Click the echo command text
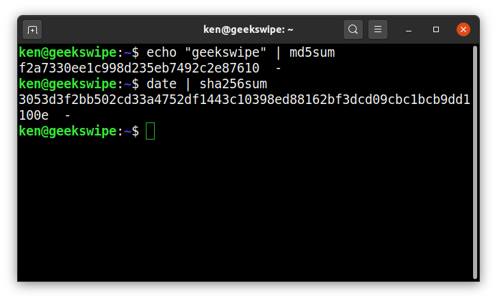 (x=162, y=52)
